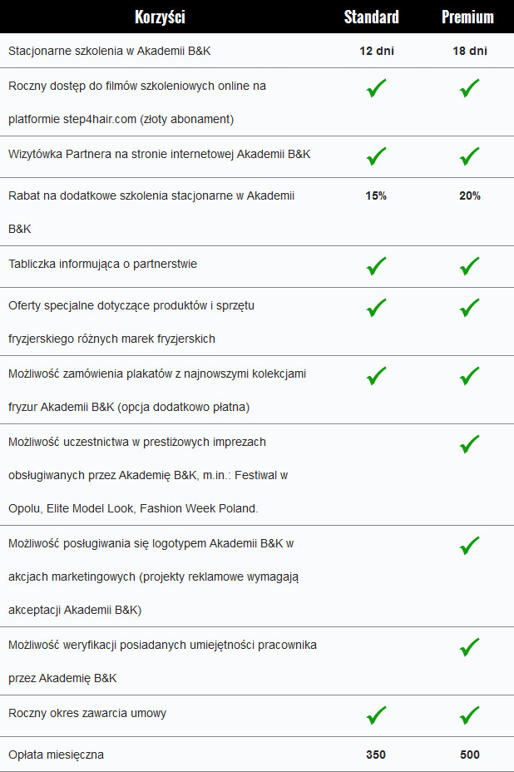Click the 500 Premium monthly fee
The image size is (514, 772).
(470, 755)
